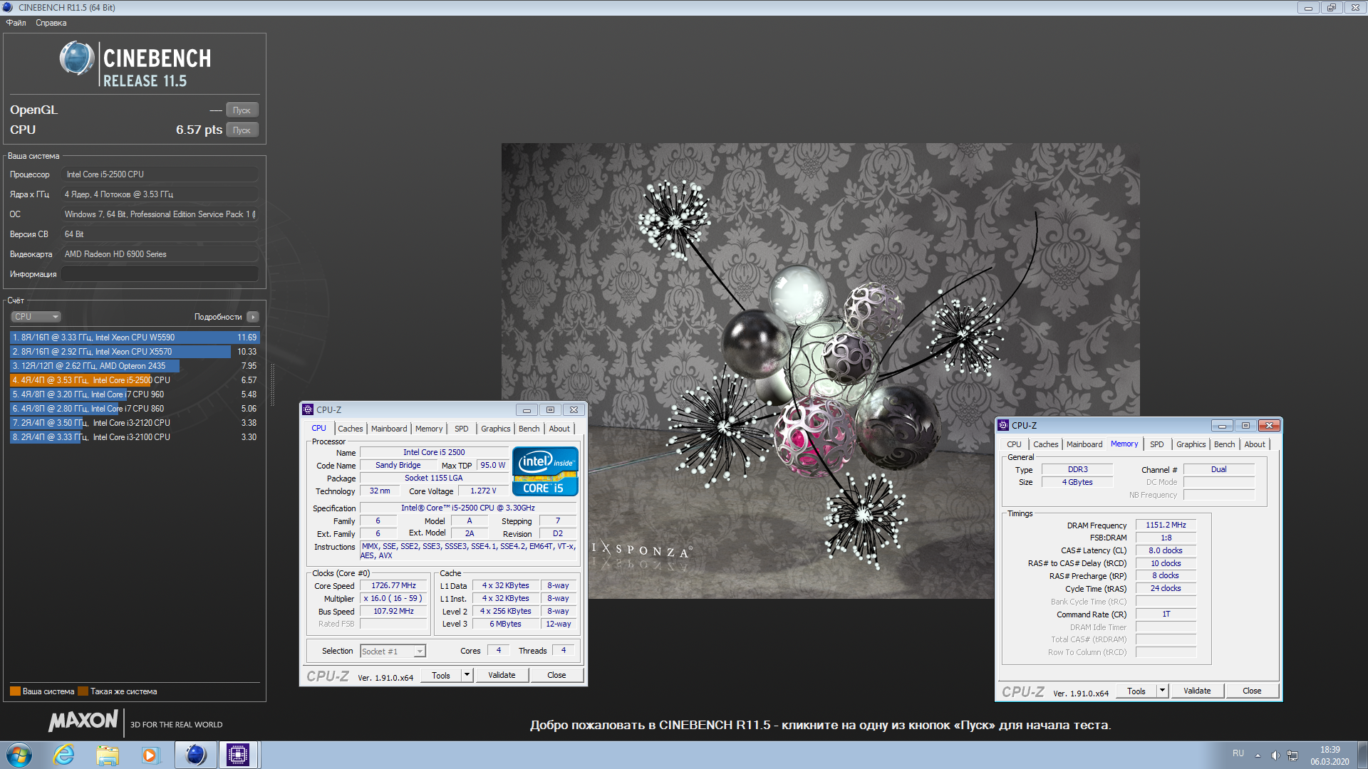Click Close button in Memory CPU-Z window
Image resolution: width=1368 pixels, height=769 pixels.
click(1252, 691)
